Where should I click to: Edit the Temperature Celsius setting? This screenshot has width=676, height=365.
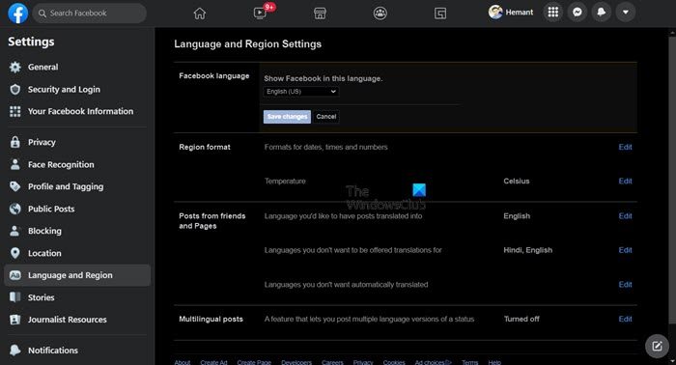point(625,181)
